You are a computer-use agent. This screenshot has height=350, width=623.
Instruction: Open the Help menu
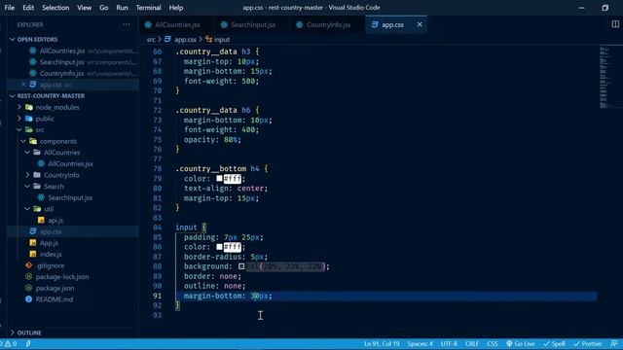[x=176, y=8]
